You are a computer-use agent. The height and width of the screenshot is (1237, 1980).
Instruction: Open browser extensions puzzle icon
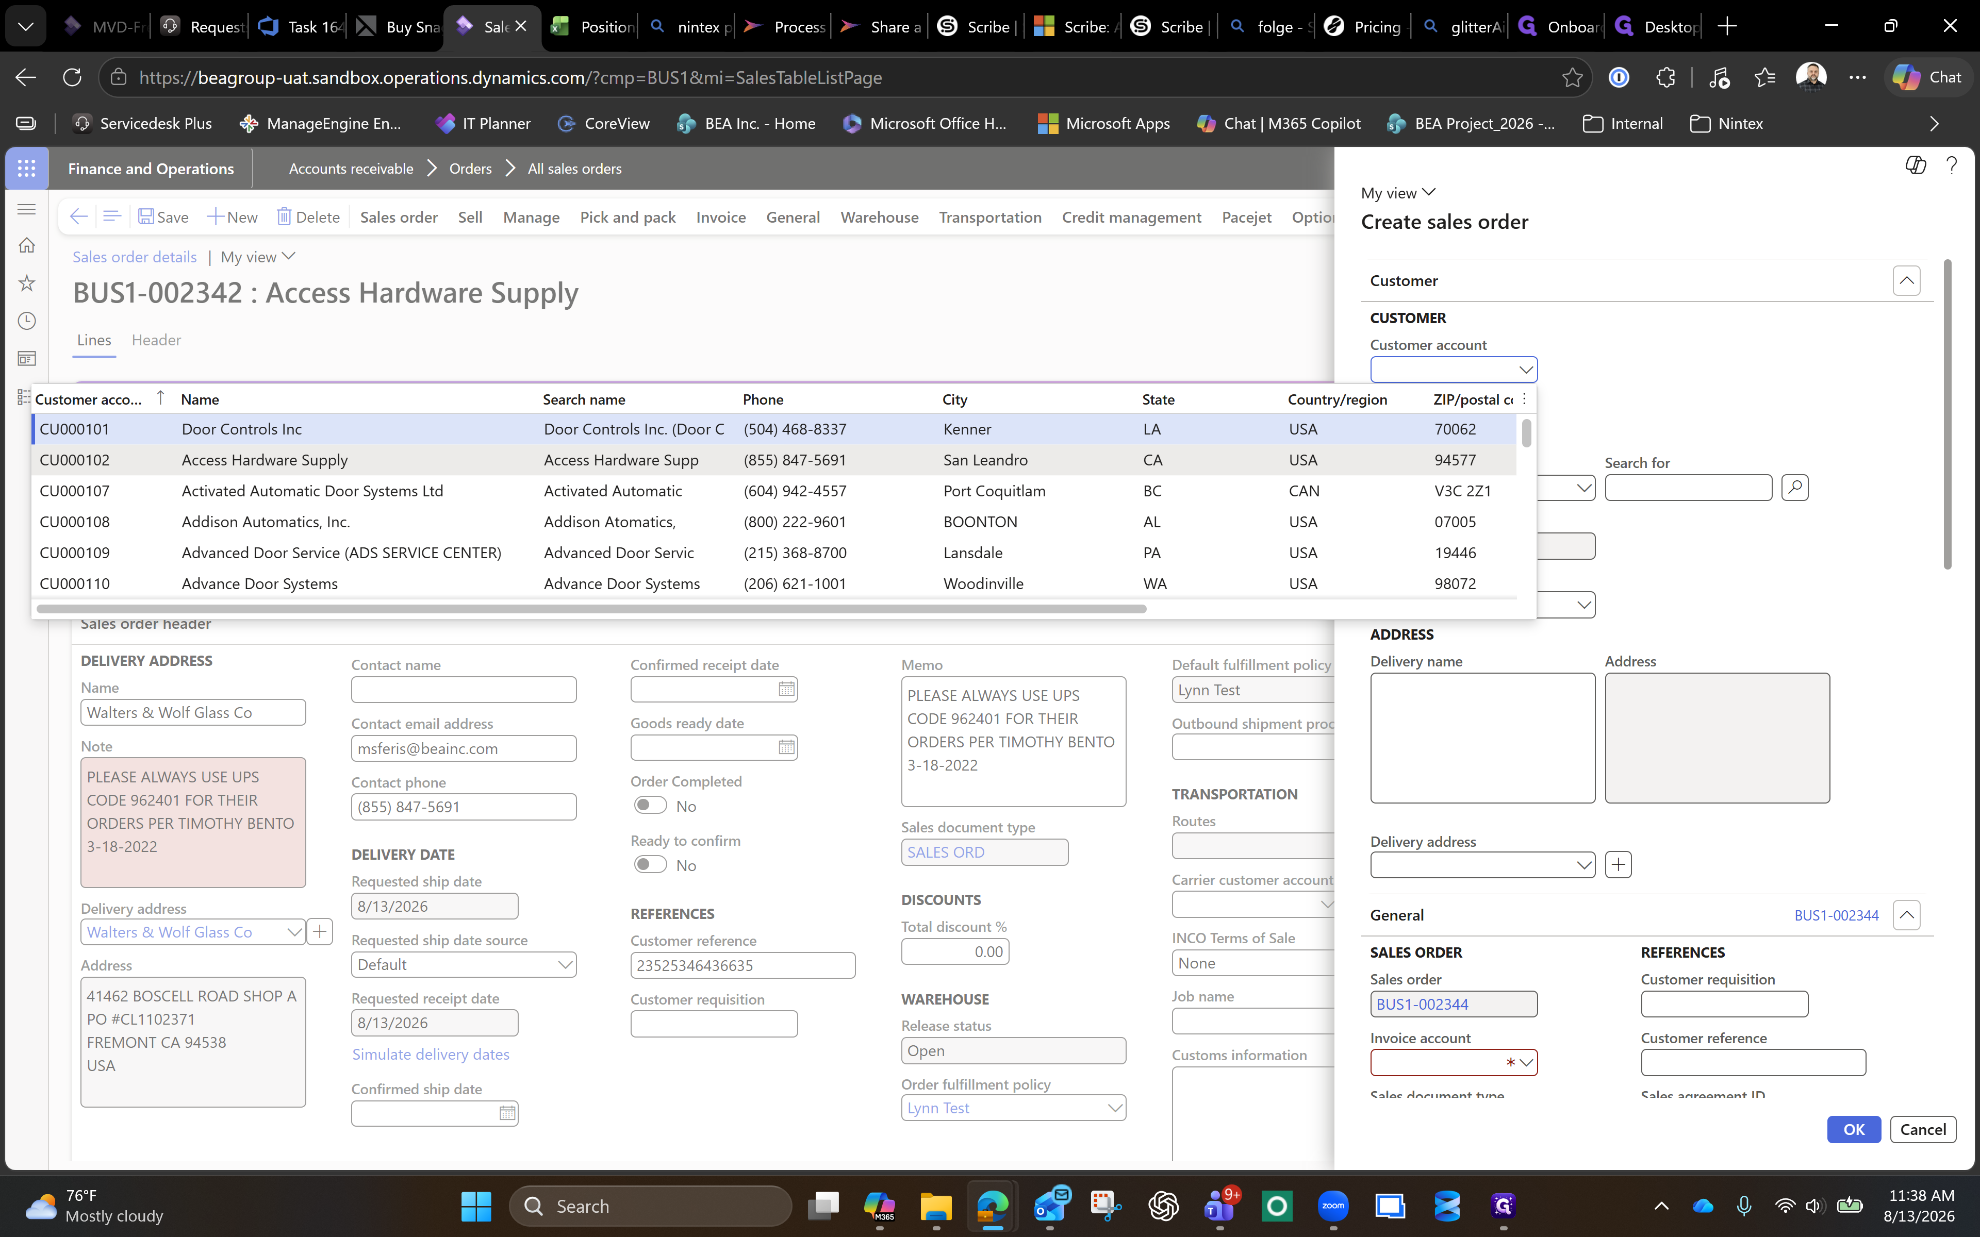tap(1666, 78)
